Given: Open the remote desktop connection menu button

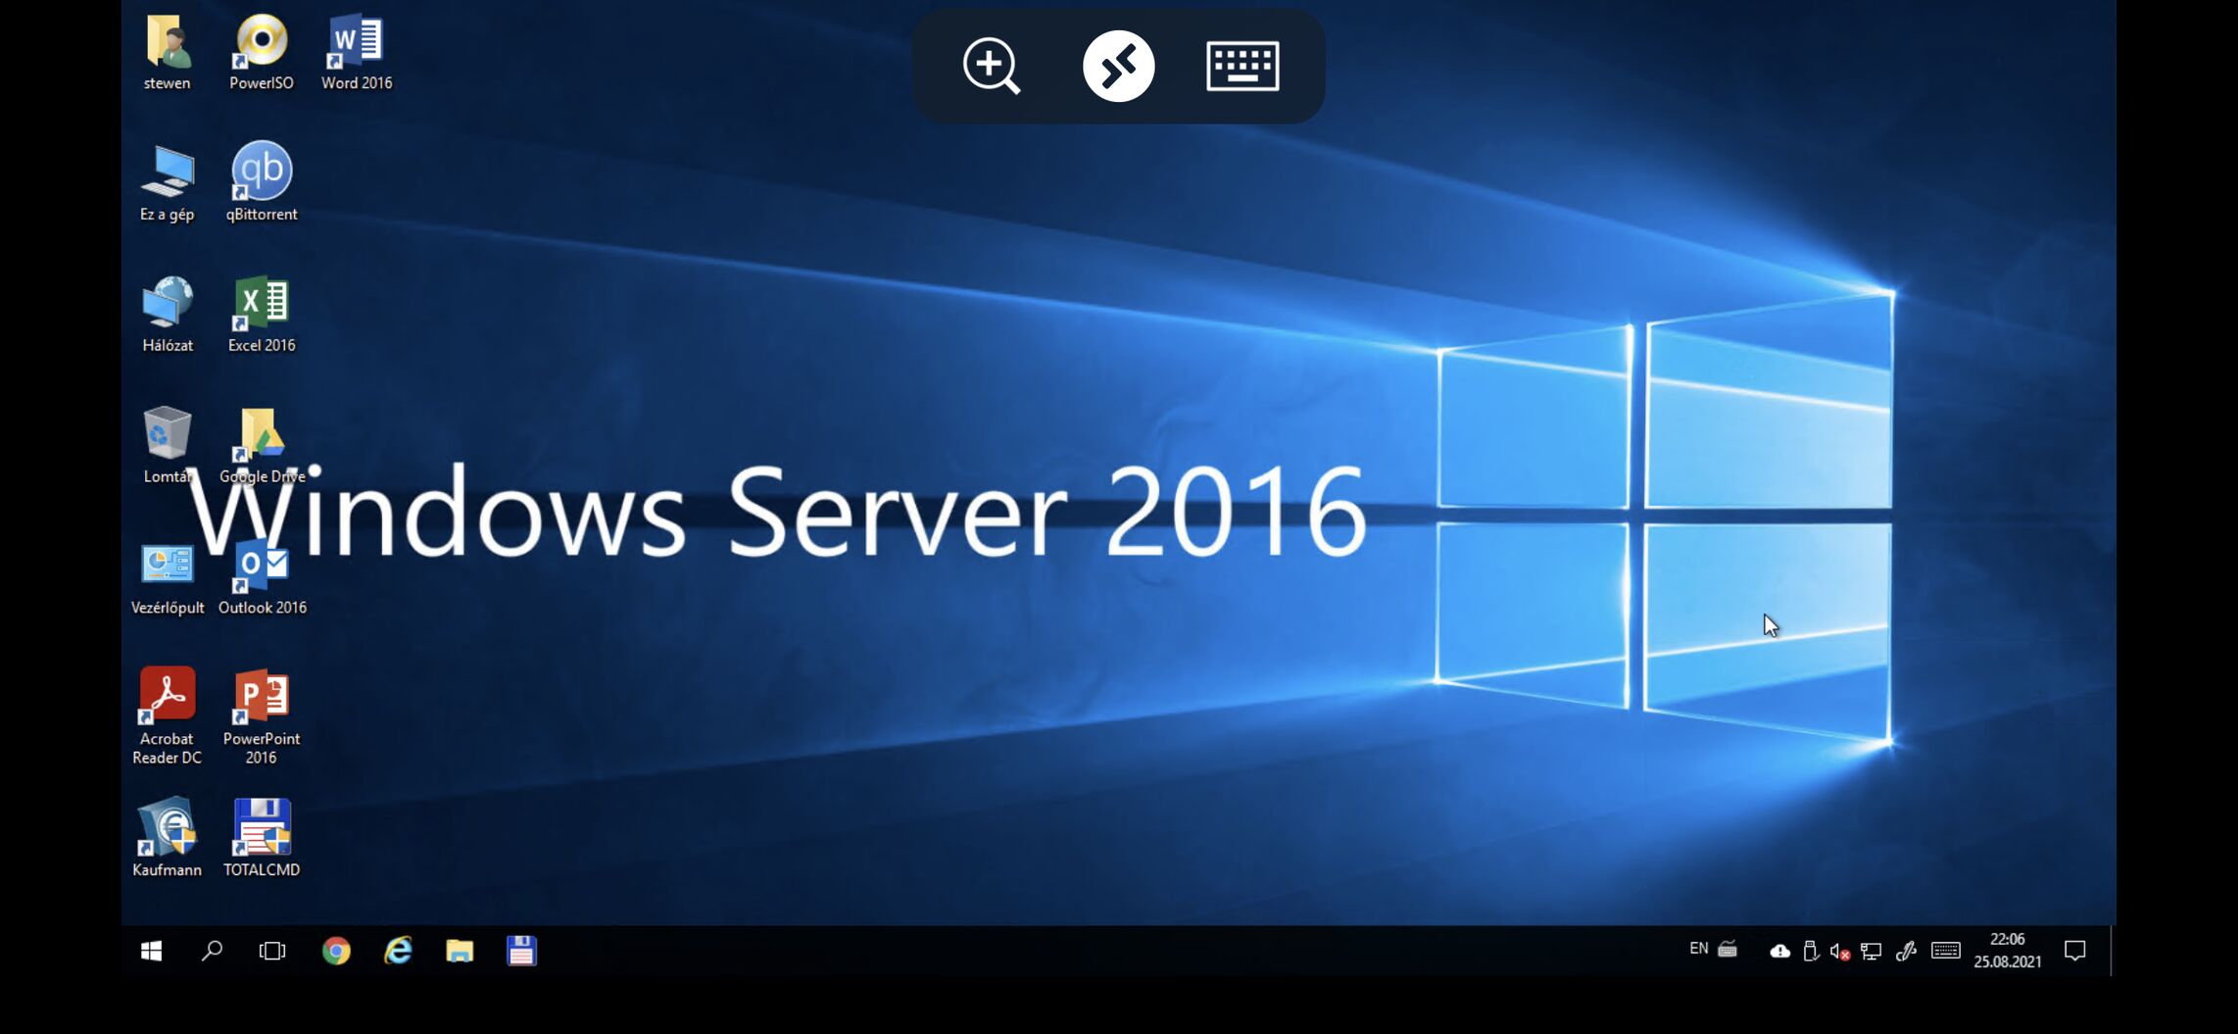Looking at the screenshot, I should coord(1118,66).
